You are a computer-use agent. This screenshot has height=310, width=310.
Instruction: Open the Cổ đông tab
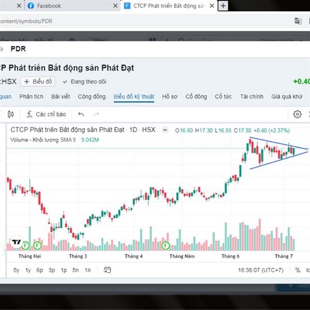point(196,97)
